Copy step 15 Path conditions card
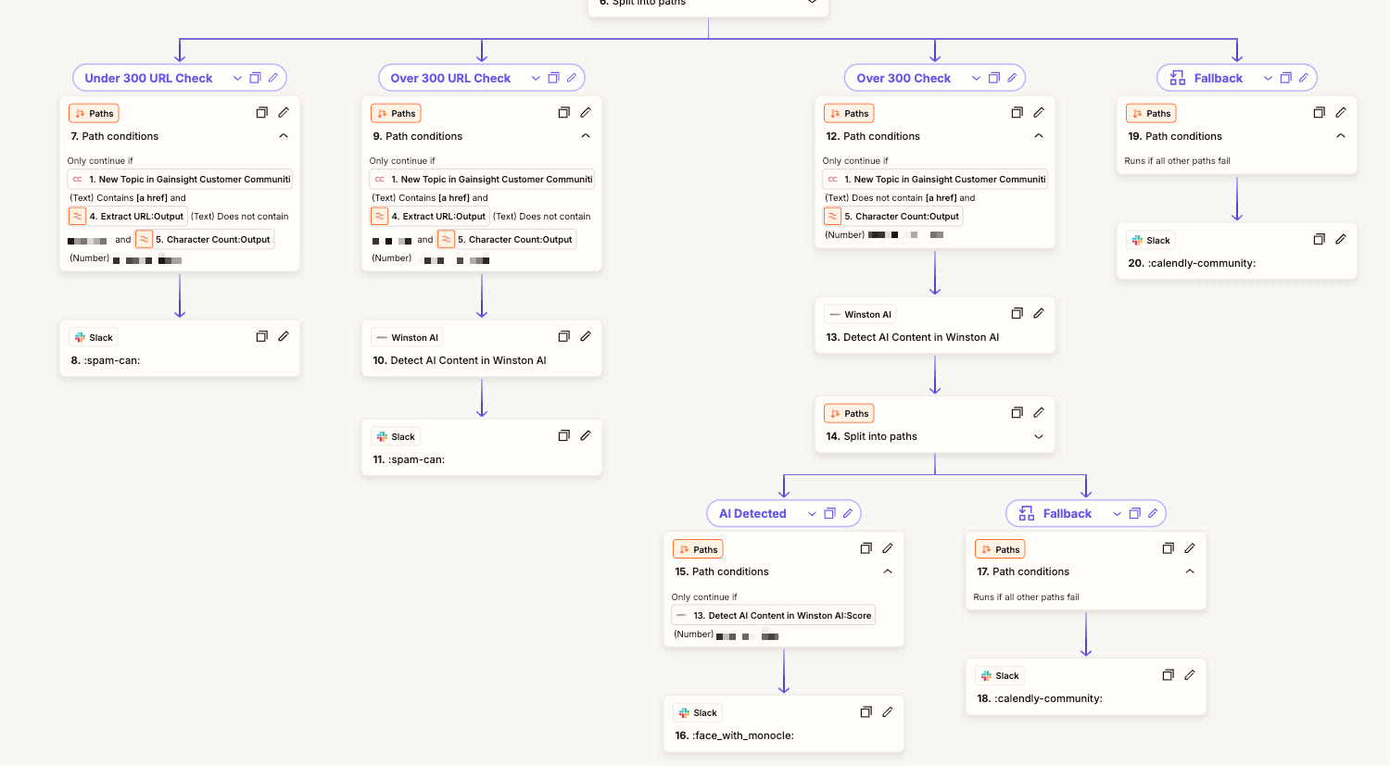The image size is (1390, 766). tap(866, 549)
